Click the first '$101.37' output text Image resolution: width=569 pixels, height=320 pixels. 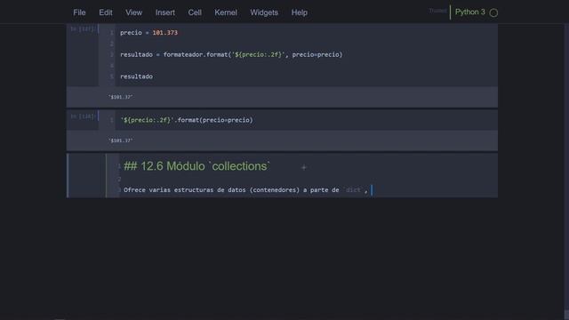pos(121,97)
